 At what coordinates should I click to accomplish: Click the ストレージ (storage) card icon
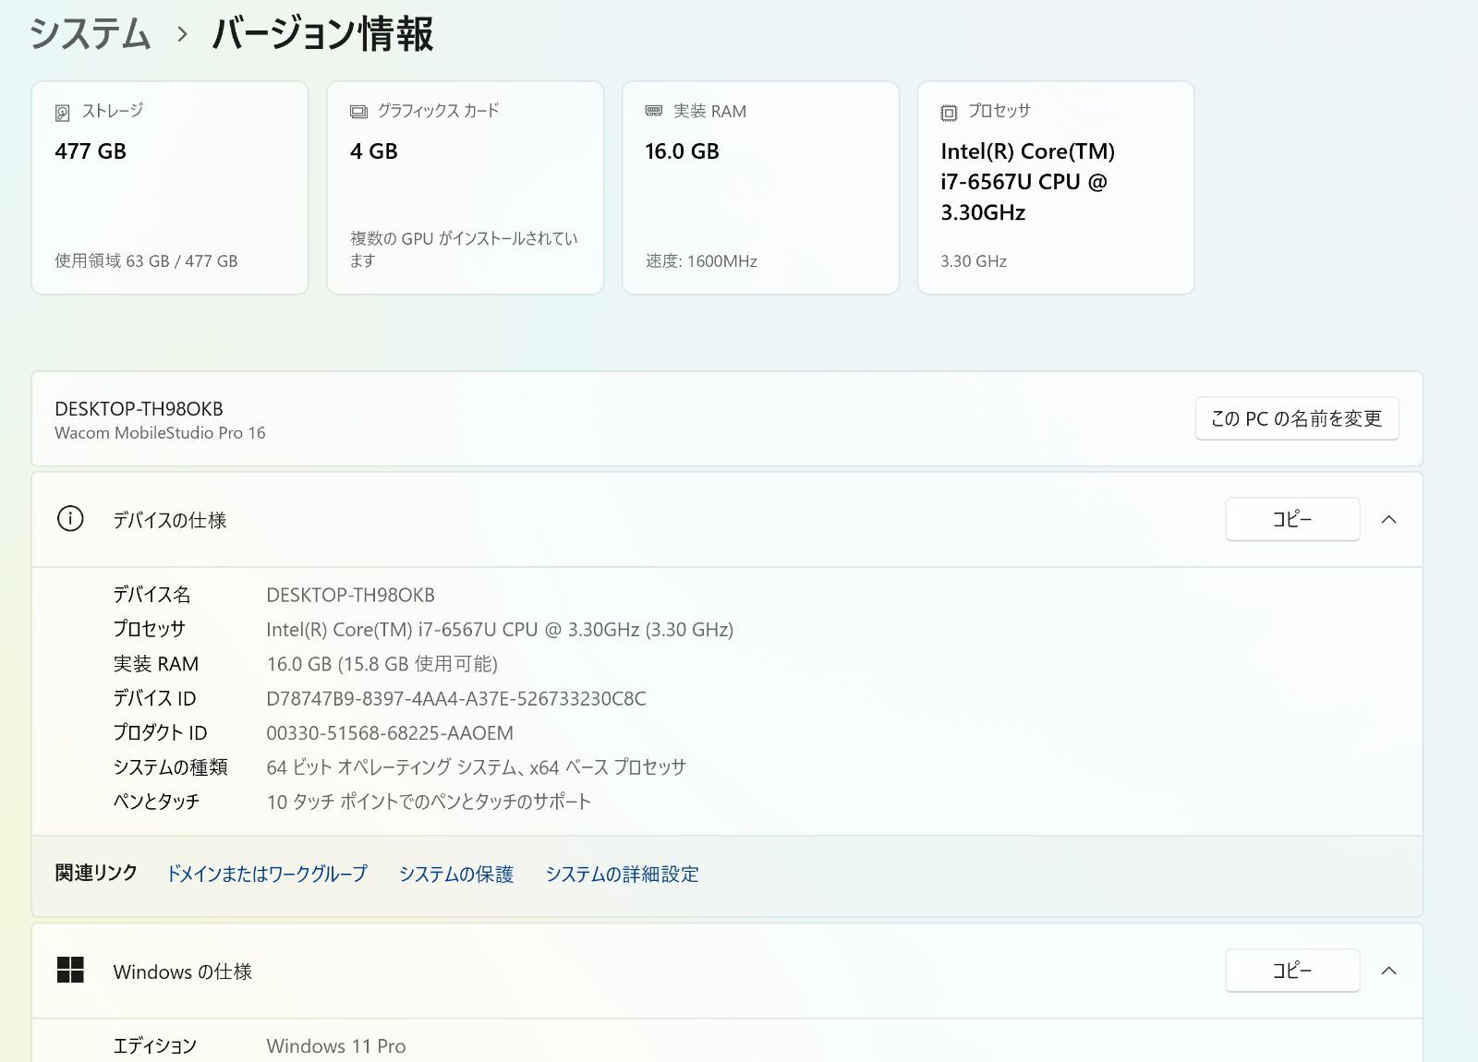pos(61,110)
